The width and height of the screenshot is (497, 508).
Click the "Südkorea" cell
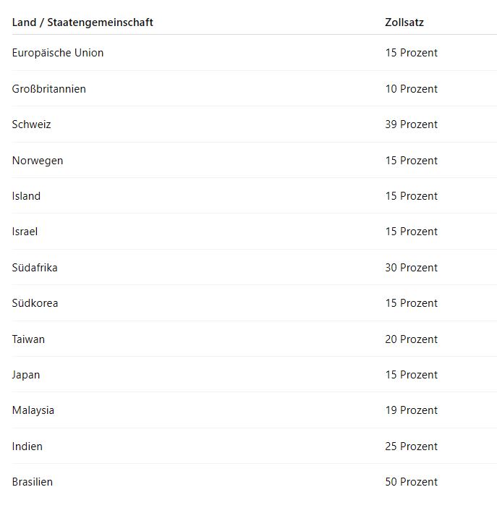pos(35,303)
